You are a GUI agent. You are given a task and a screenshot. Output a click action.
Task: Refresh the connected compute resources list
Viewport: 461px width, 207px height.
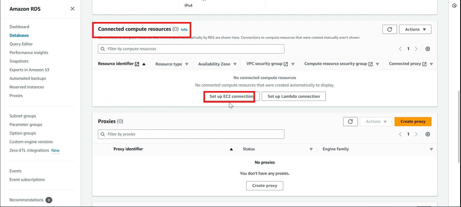click(x=389, y=29)
